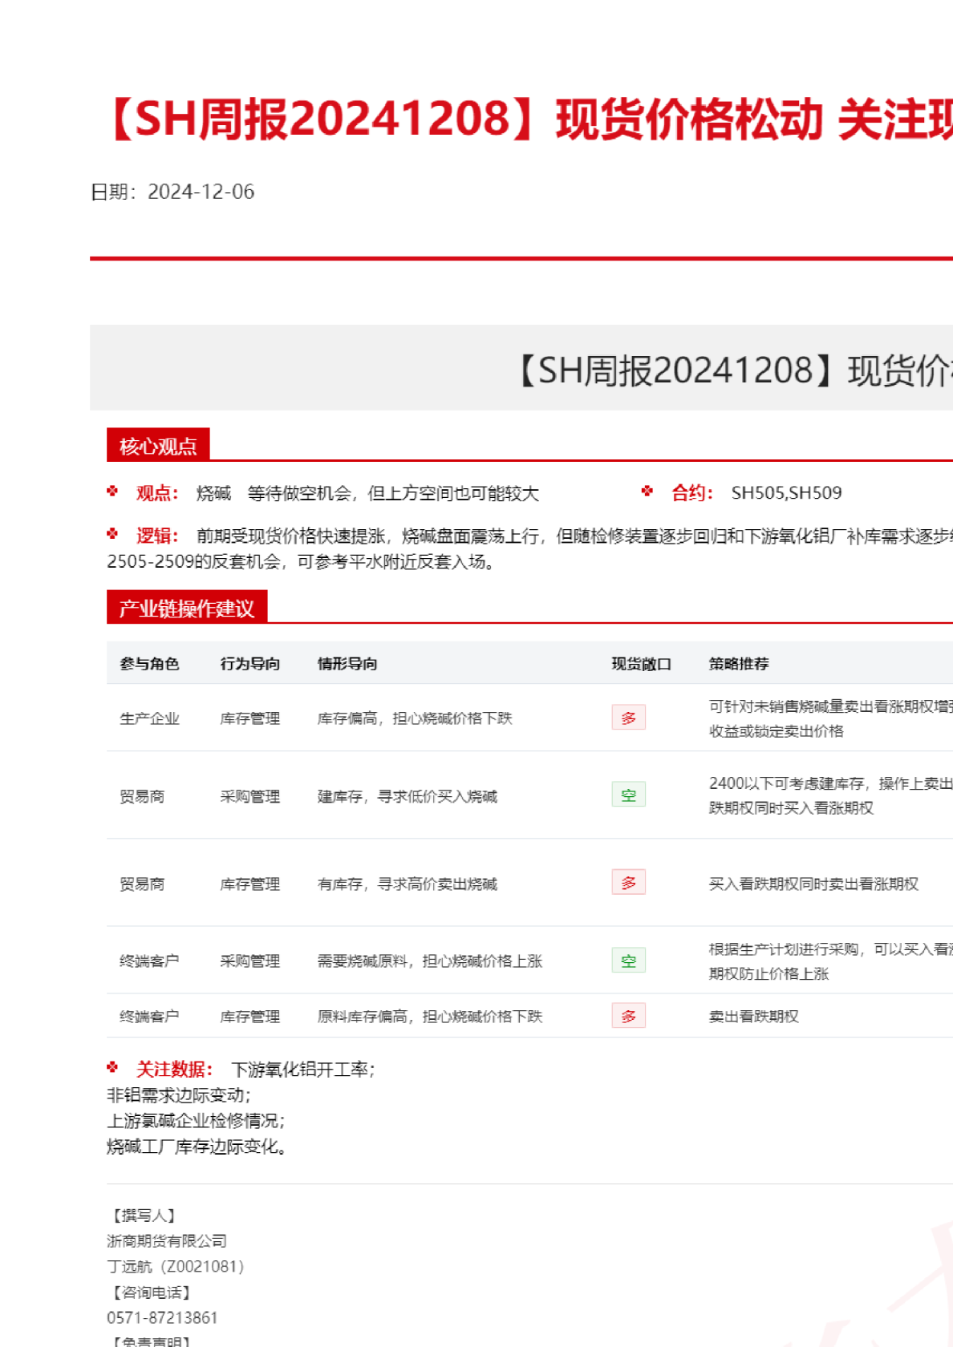
Task: Click the 多 badge in the 生产企业 row
Action: (x=628, y=718)
